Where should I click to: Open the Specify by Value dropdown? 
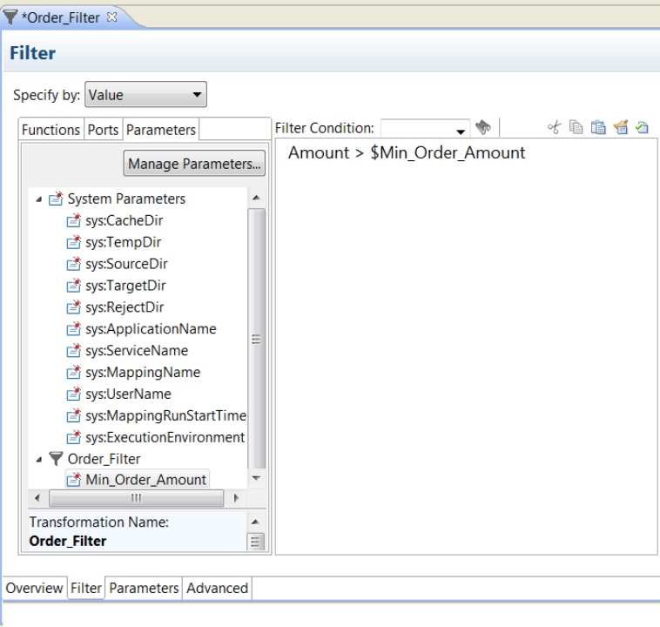click(145, 95)
